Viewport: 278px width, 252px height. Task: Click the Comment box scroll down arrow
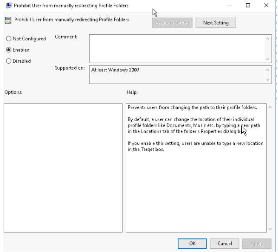coord(268,59)
